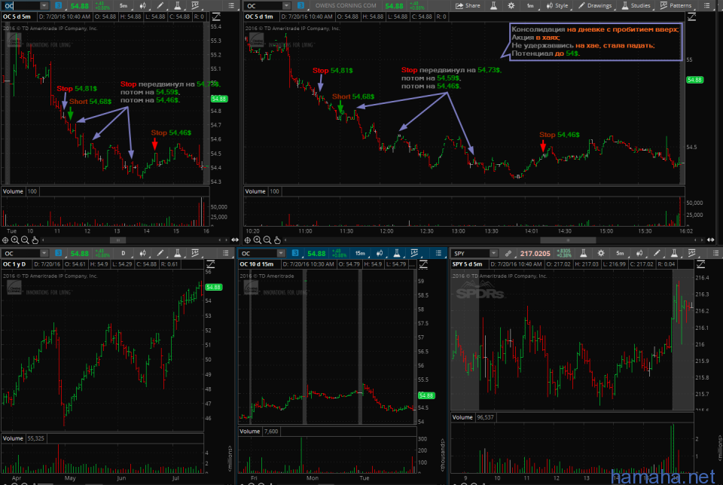Viewport: 723px width, 485px height.
Task: Click the price axis scale icon in the SPY chart
Action: click(701, 264)
